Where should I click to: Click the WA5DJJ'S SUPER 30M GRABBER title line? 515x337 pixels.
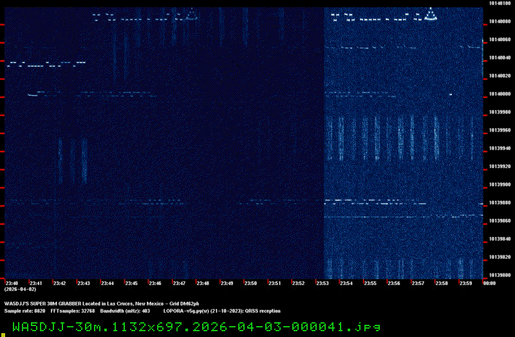(102, 304)
